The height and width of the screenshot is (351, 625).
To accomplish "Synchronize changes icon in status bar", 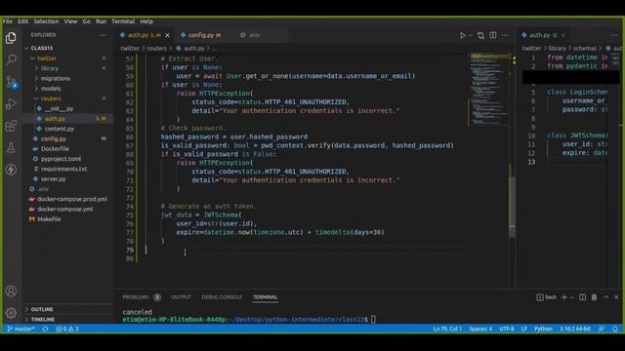I will [x=45, y=329].
